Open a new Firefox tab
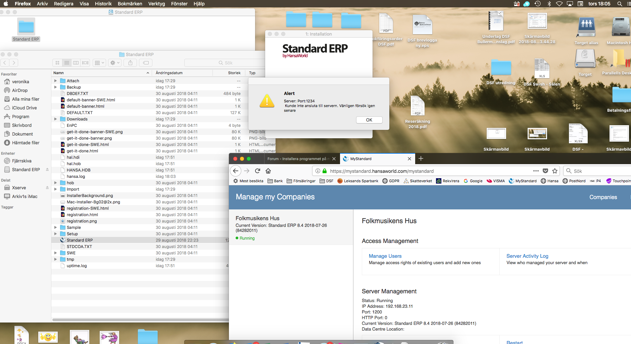The height and width of the screenshot is (344, 631). pyautogui.click(x=421, y=158)
